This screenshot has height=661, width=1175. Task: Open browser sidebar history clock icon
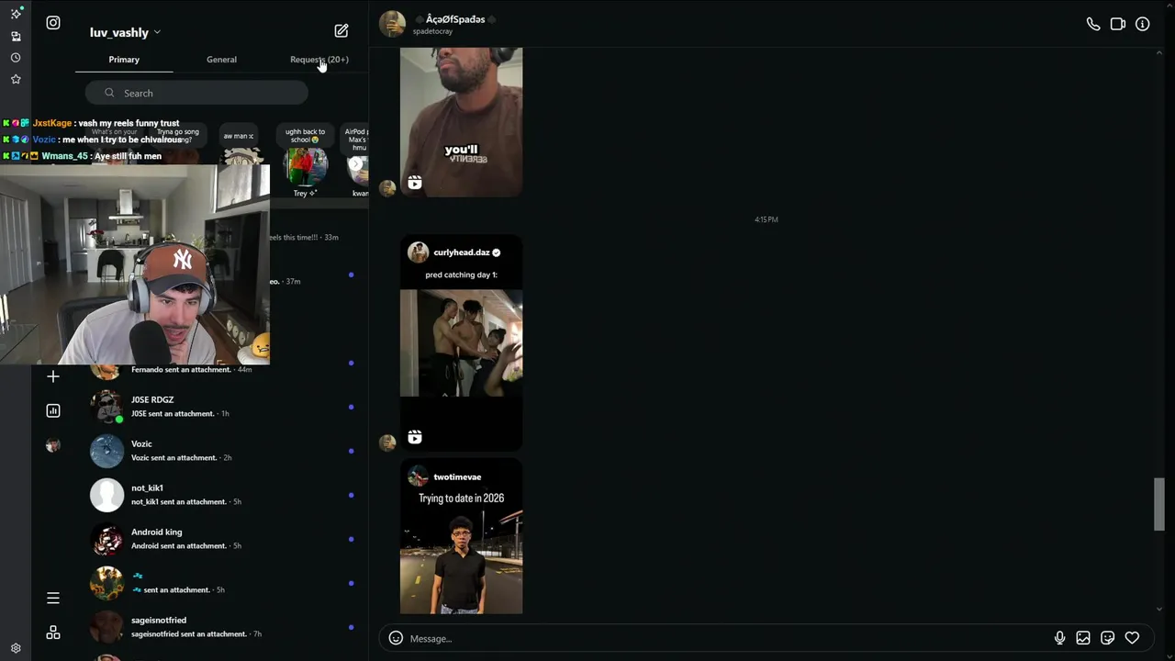(x=16, y=58)
